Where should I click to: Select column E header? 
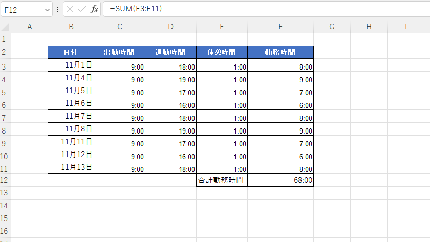tap(222, 27)
